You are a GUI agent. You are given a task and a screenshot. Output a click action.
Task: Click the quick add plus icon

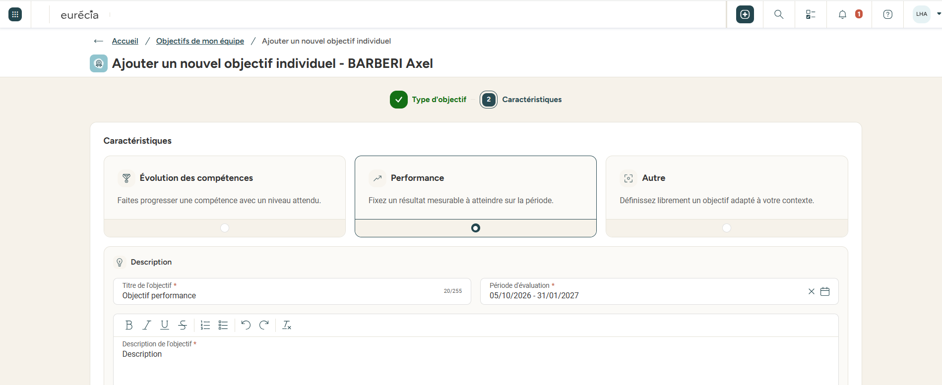click(x=745, y=14)
